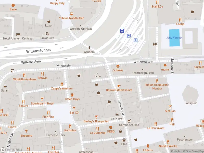Select the Luxor Live theater masks icon
The width and height of the screenshot is (204, 153).
47,34
